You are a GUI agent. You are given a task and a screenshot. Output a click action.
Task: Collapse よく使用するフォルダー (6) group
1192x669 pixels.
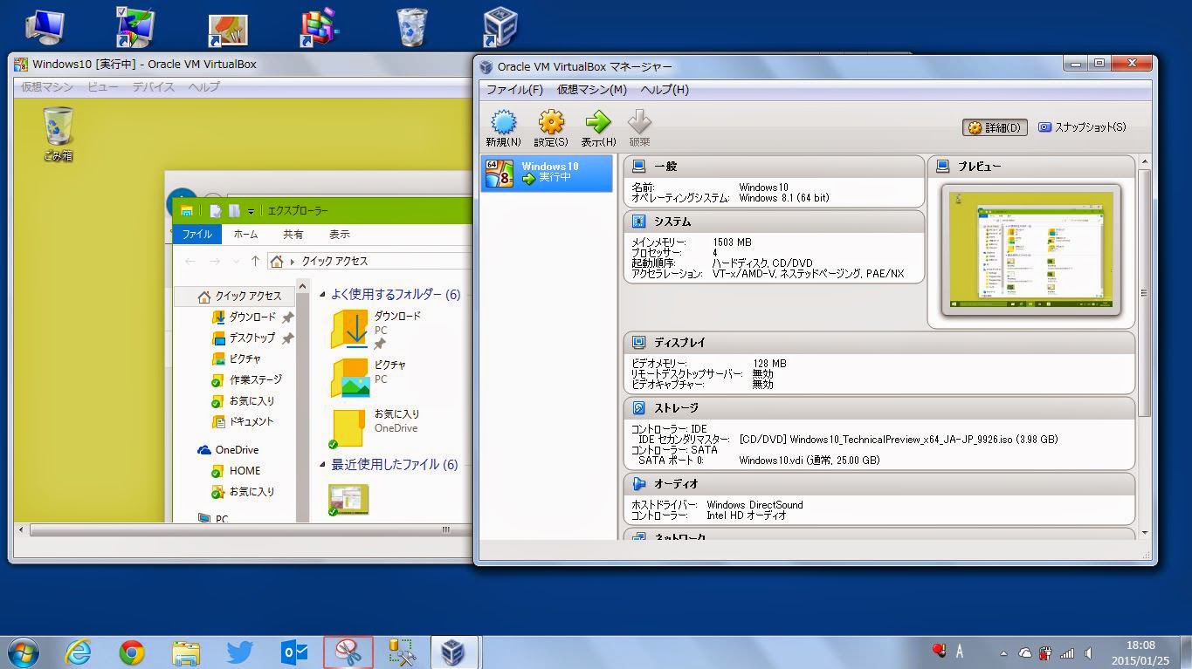tap(323, 295)
